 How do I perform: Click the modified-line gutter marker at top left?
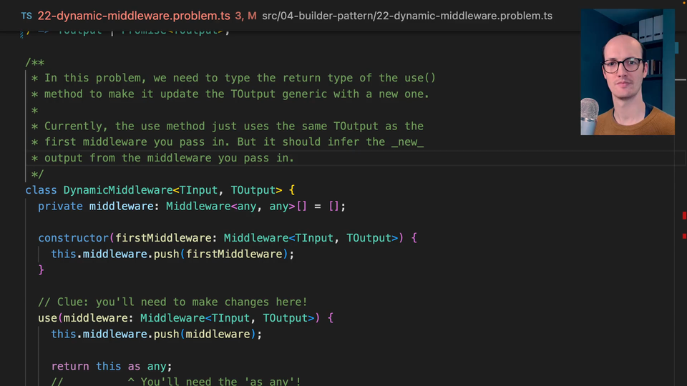21,34
